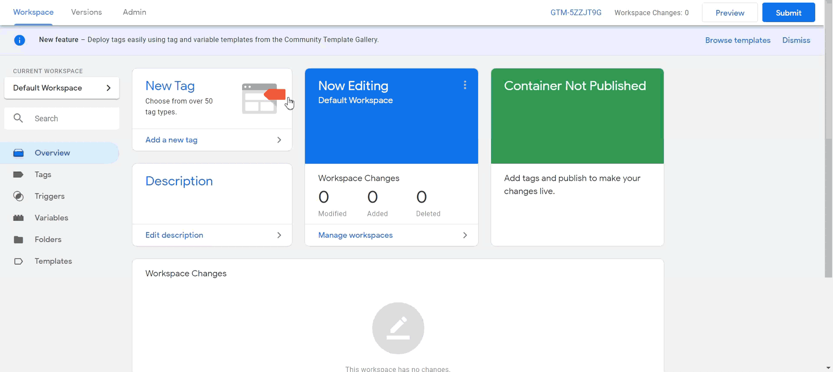
Task: Click Edit description link
Action: (x=174, y=235)
